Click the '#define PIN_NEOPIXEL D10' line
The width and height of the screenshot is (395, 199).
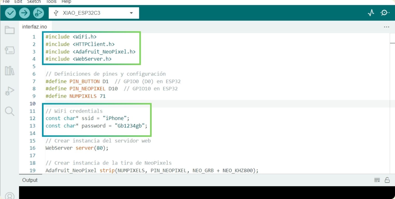click(x=112, y=89)
